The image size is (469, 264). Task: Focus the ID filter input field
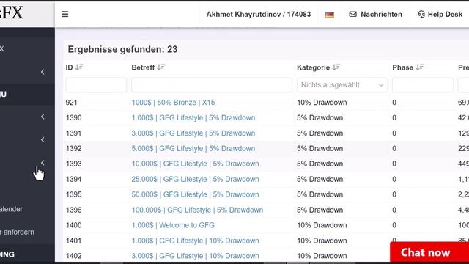pyautogui.click(x=96, y=85)
